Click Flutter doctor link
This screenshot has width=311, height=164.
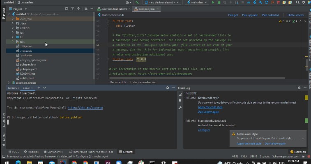[296, 15]
